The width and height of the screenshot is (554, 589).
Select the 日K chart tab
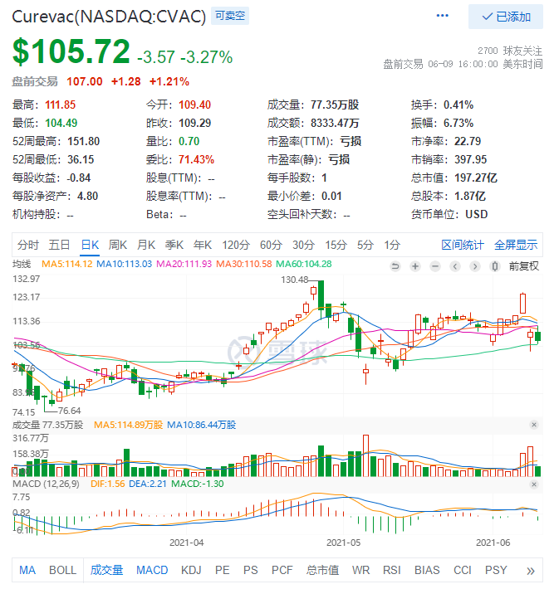coord(90,245)
